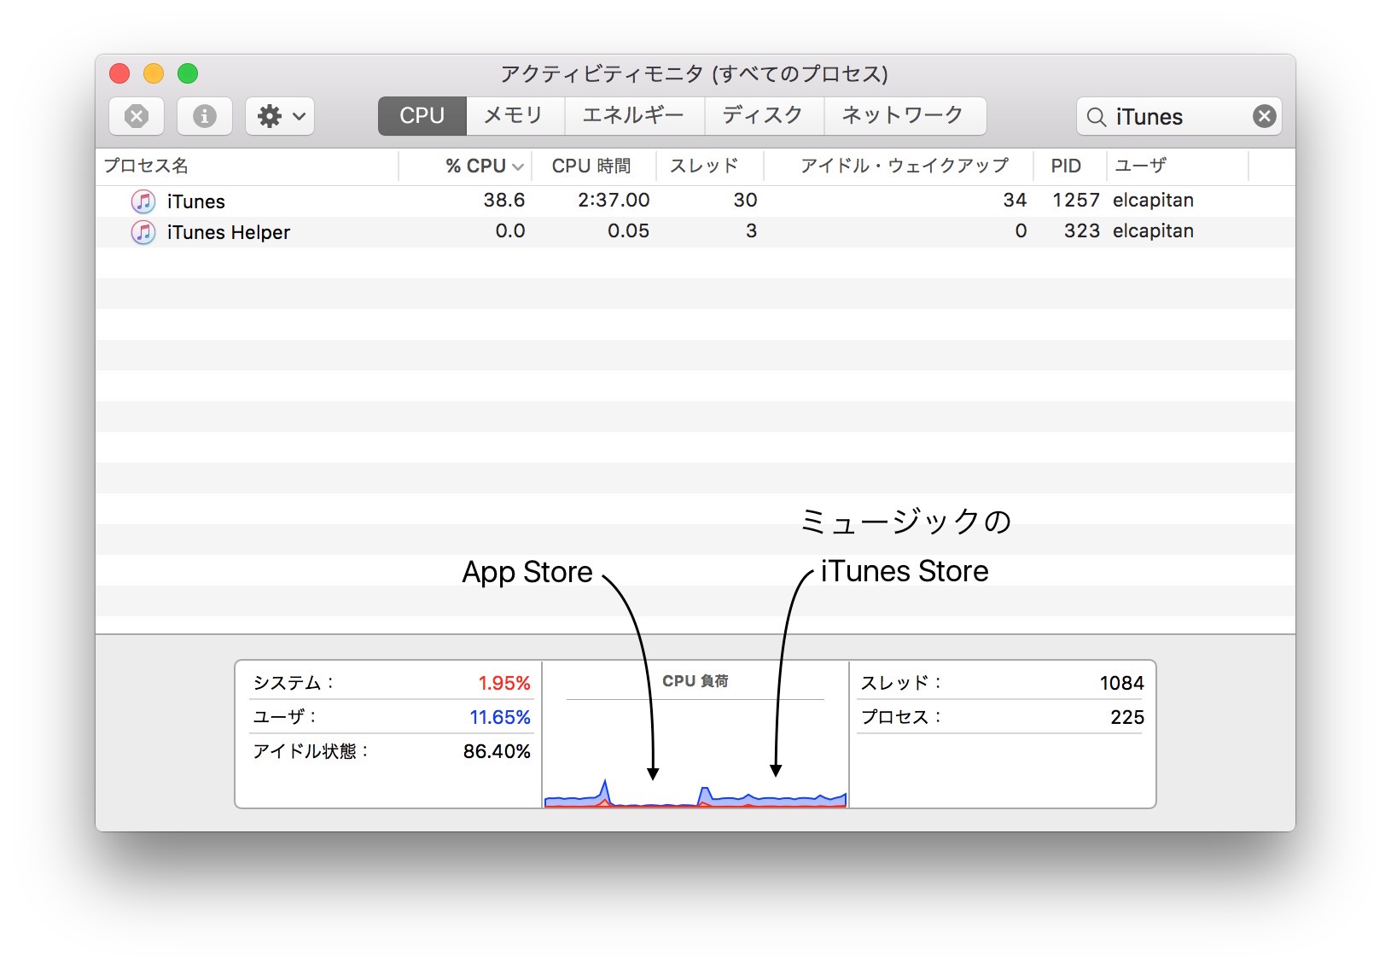Click inside the iTunes search field
Image resolution: width=1391 pixels, height=968 pixels.
[x=1179, y=117]
